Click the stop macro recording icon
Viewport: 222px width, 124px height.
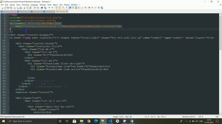coord(92,8)
